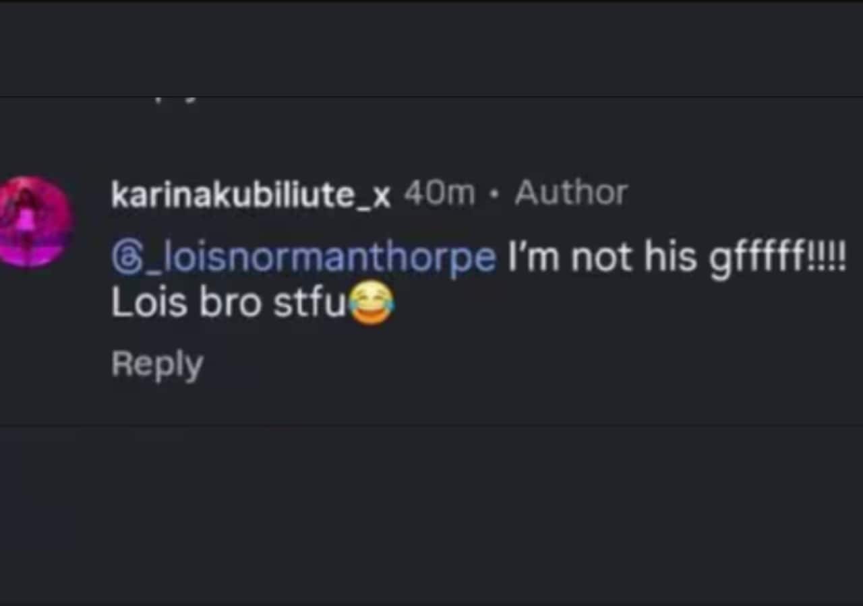Click the divider line above the comment
The width and height of the screenshot is (863, 606).
(431, 96)
